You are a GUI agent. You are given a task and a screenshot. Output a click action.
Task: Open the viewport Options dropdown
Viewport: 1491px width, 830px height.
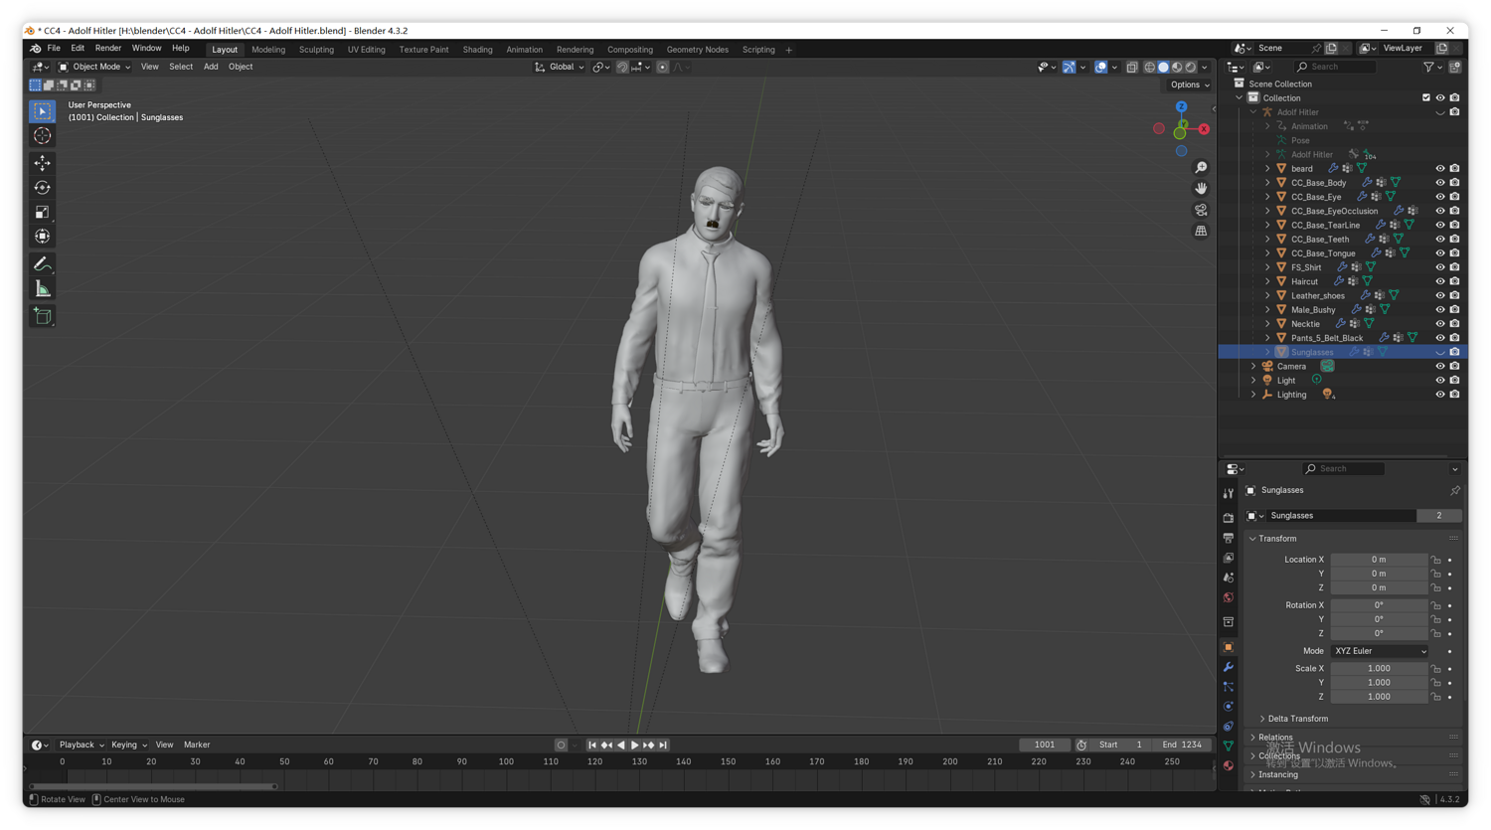pyautogui.click(x=1190, y=85)
